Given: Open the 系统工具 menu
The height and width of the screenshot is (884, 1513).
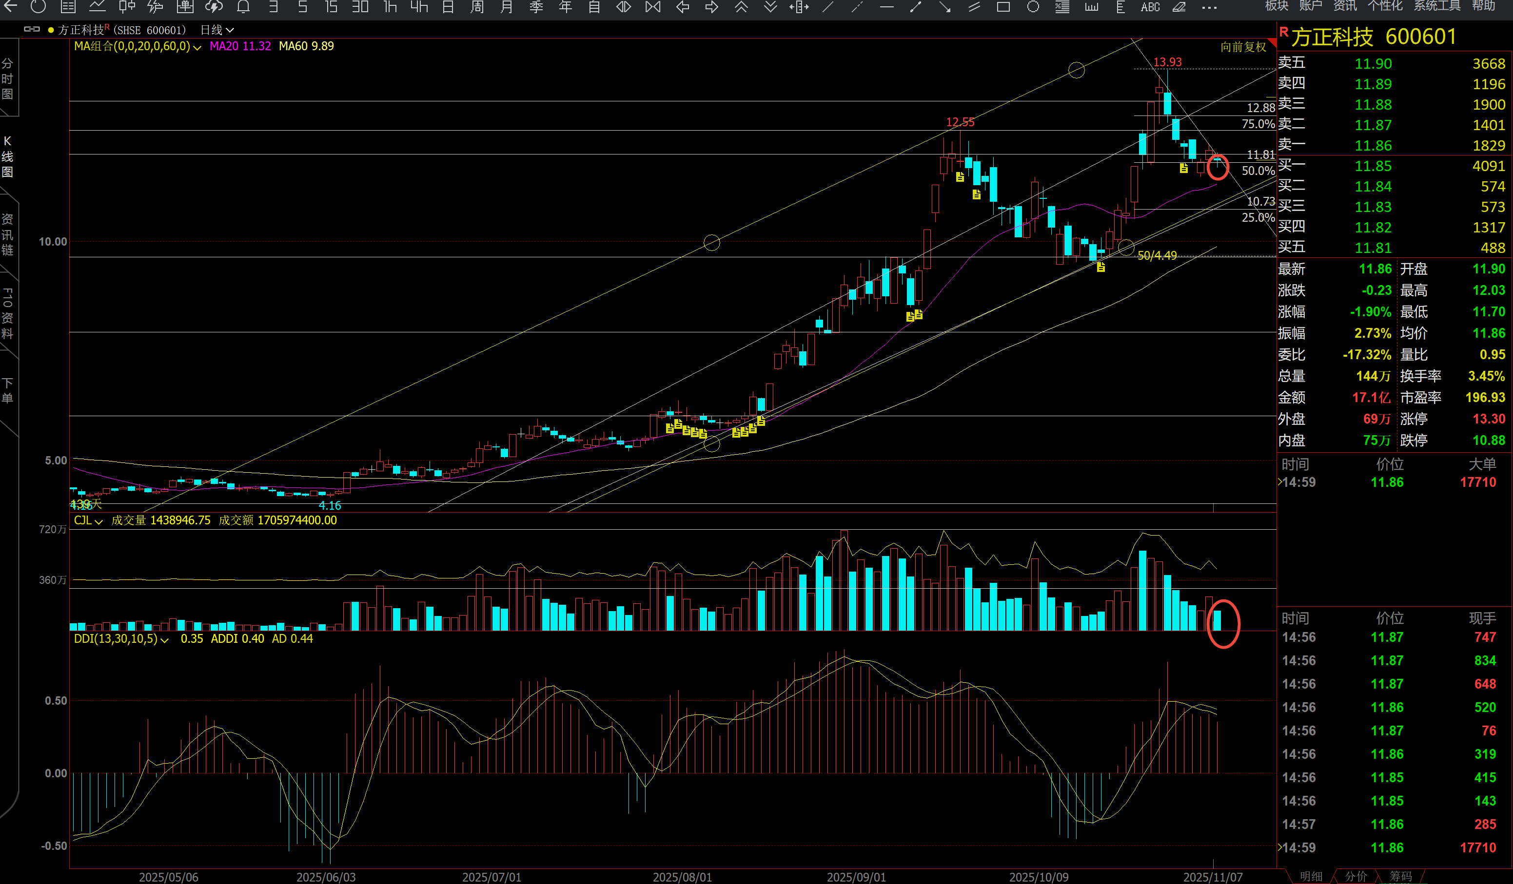Looking at the screenshot, I should tap(1437, 6).
